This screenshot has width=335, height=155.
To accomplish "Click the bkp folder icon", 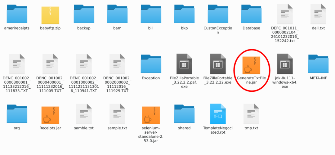I will point(184,14).
